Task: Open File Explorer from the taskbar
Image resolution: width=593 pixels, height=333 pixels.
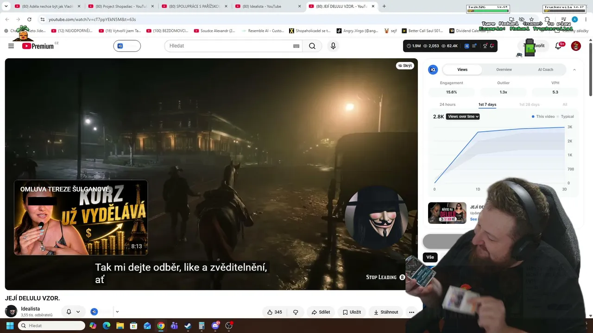Action: tap(120, 326)
